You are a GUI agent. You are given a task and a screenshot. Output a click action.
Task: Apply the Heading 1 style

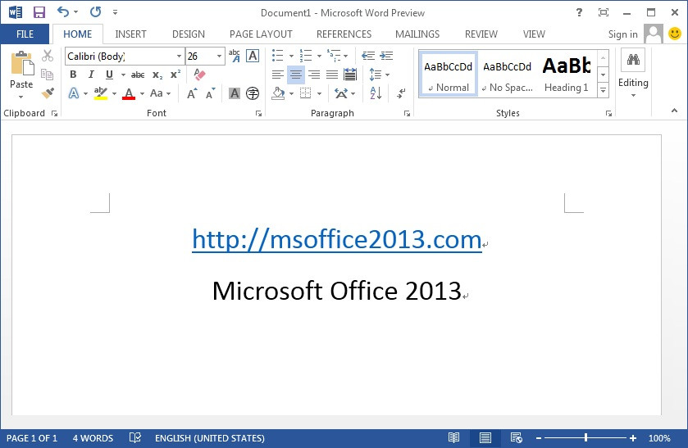[566, 74]
